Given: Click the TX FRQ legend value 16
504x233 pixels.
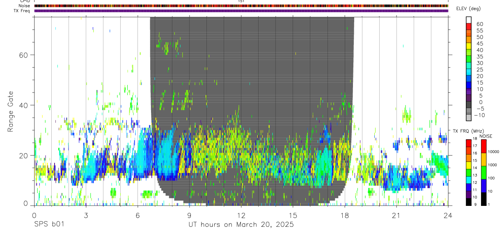Looking at the screenshot, I should [x=475, y=153].
